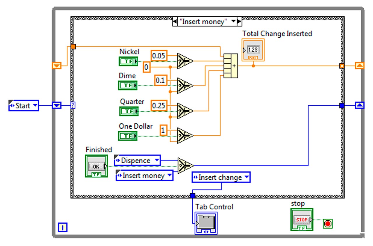Viewport: 373px width, 246px height.
Task: Toggle the Quarter boolean control
Action: [129, 111]
